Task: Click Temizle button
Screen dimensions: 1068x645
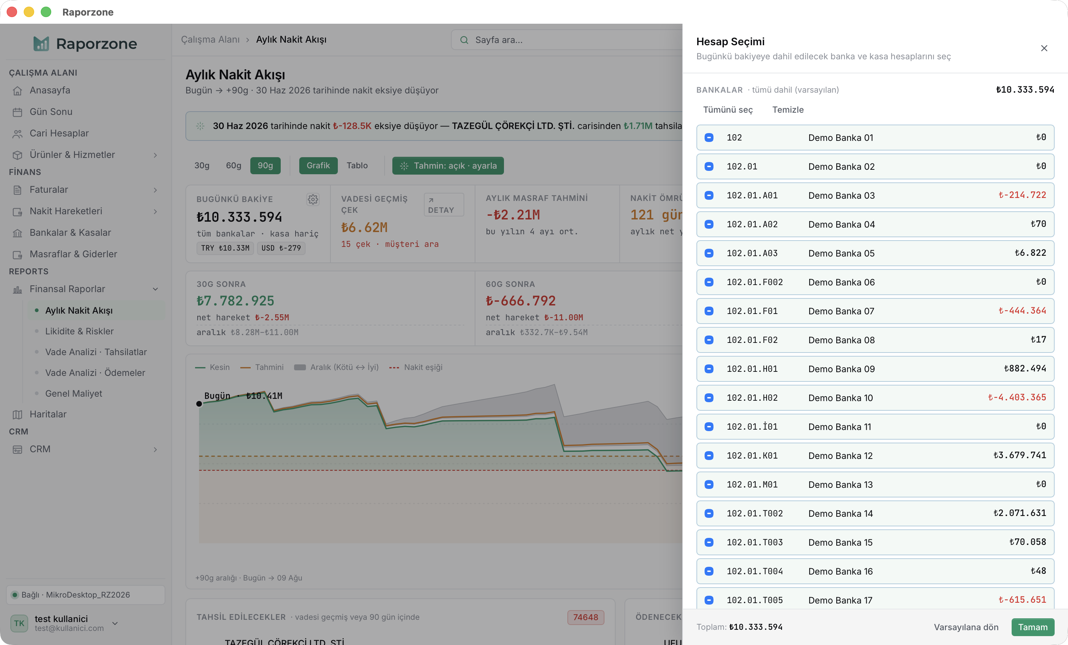Action: point(788,110)
